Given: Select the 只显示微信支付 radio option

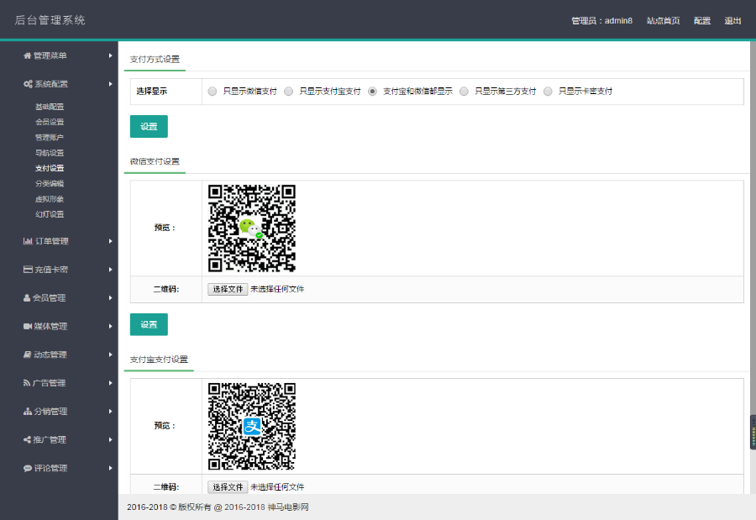Looking at the screenshot, I should [x=213, y=91].
